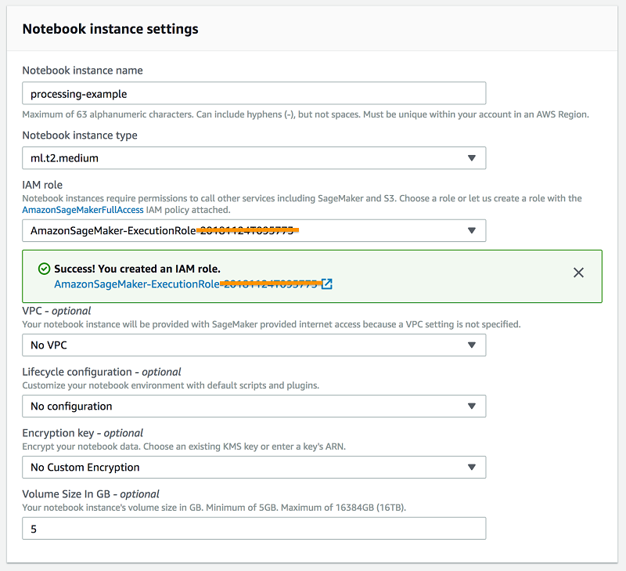The image size is (626, 571).
Task: Click the Notebook instance settings heading
Action: pos(110,29)
